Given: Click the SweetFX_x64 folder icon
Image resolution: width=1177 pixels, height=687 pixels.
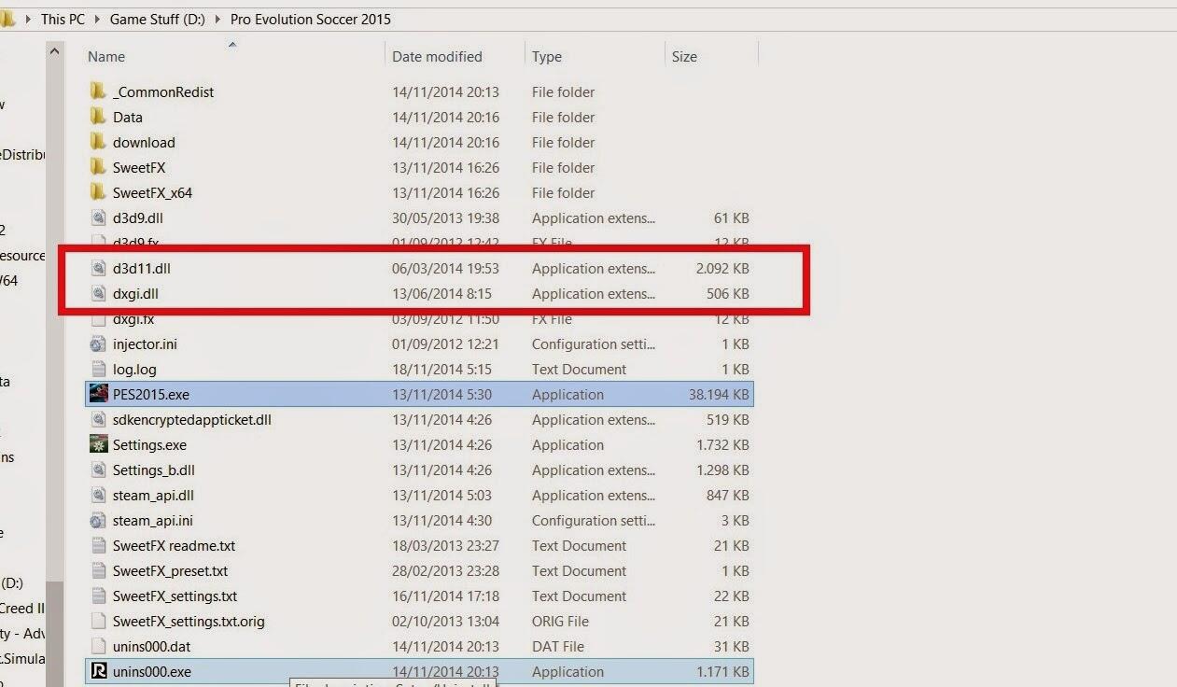Looking at the screenshot, I should pyautogui.click(x=98, y=192).
